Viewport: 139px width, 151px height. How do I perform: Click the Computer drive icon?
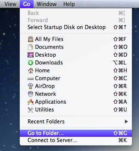31,79
